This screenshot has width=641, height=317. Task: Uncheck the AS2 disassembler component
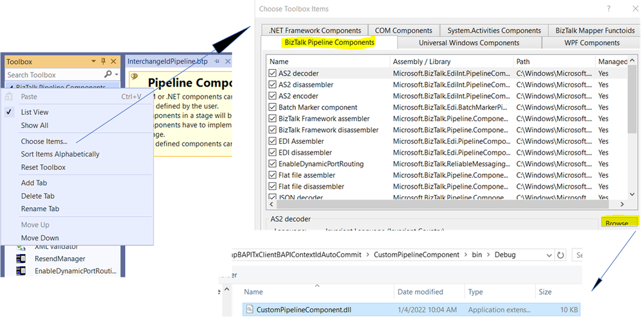(x=272, y=85)
